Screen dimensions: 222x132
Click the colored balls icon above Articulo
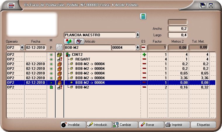click(69, 41)
